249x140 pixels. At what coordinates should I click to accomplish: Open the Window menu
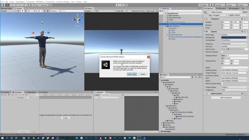79,2
